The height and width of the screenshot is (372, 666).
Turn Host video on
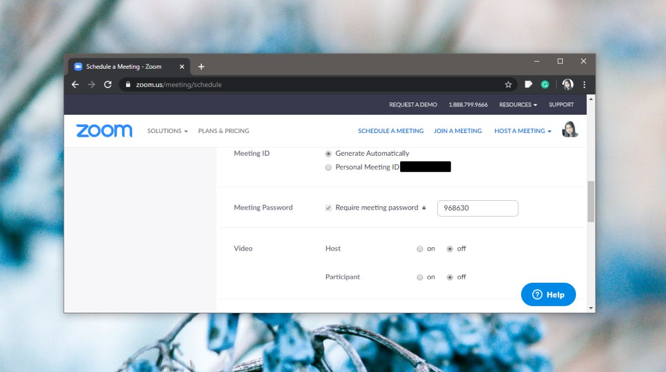(420, 249)
